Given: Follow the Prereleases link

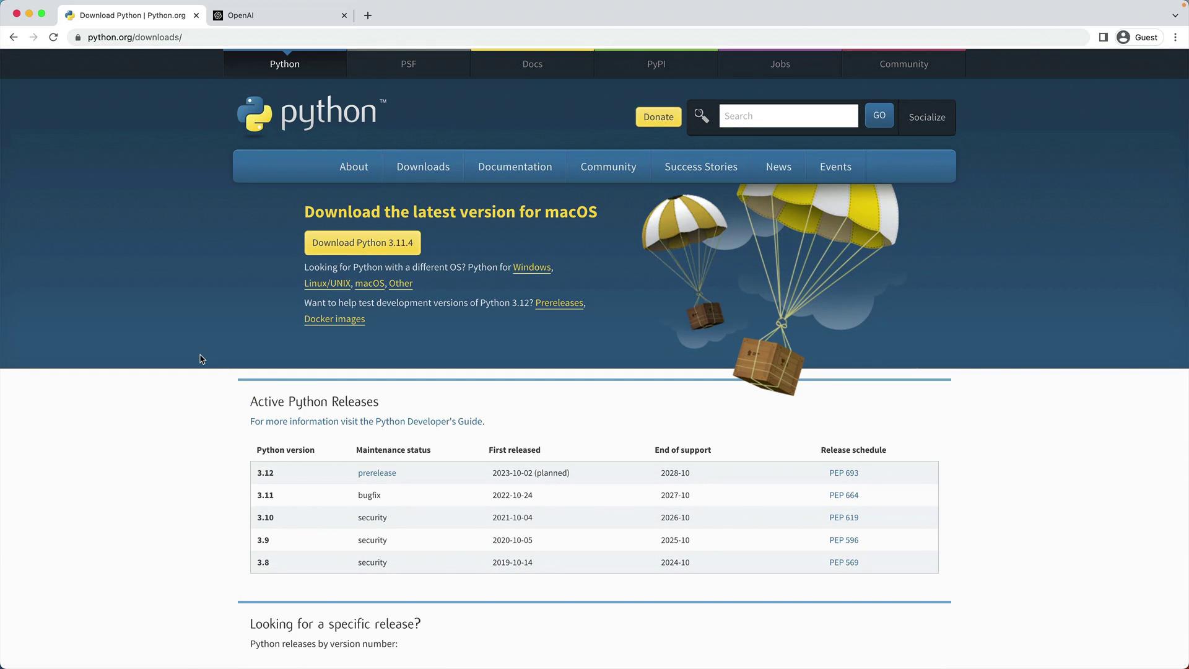Looking at the screenshot, I should [559, 303].
